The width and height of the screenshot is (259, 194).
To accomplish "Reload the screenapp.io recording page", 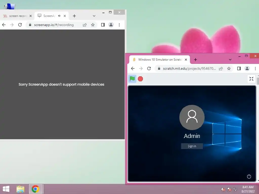I will (x=20, y=25).
